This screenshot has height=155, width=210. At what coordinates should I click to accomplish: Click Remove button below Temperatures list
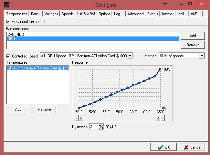44,109
